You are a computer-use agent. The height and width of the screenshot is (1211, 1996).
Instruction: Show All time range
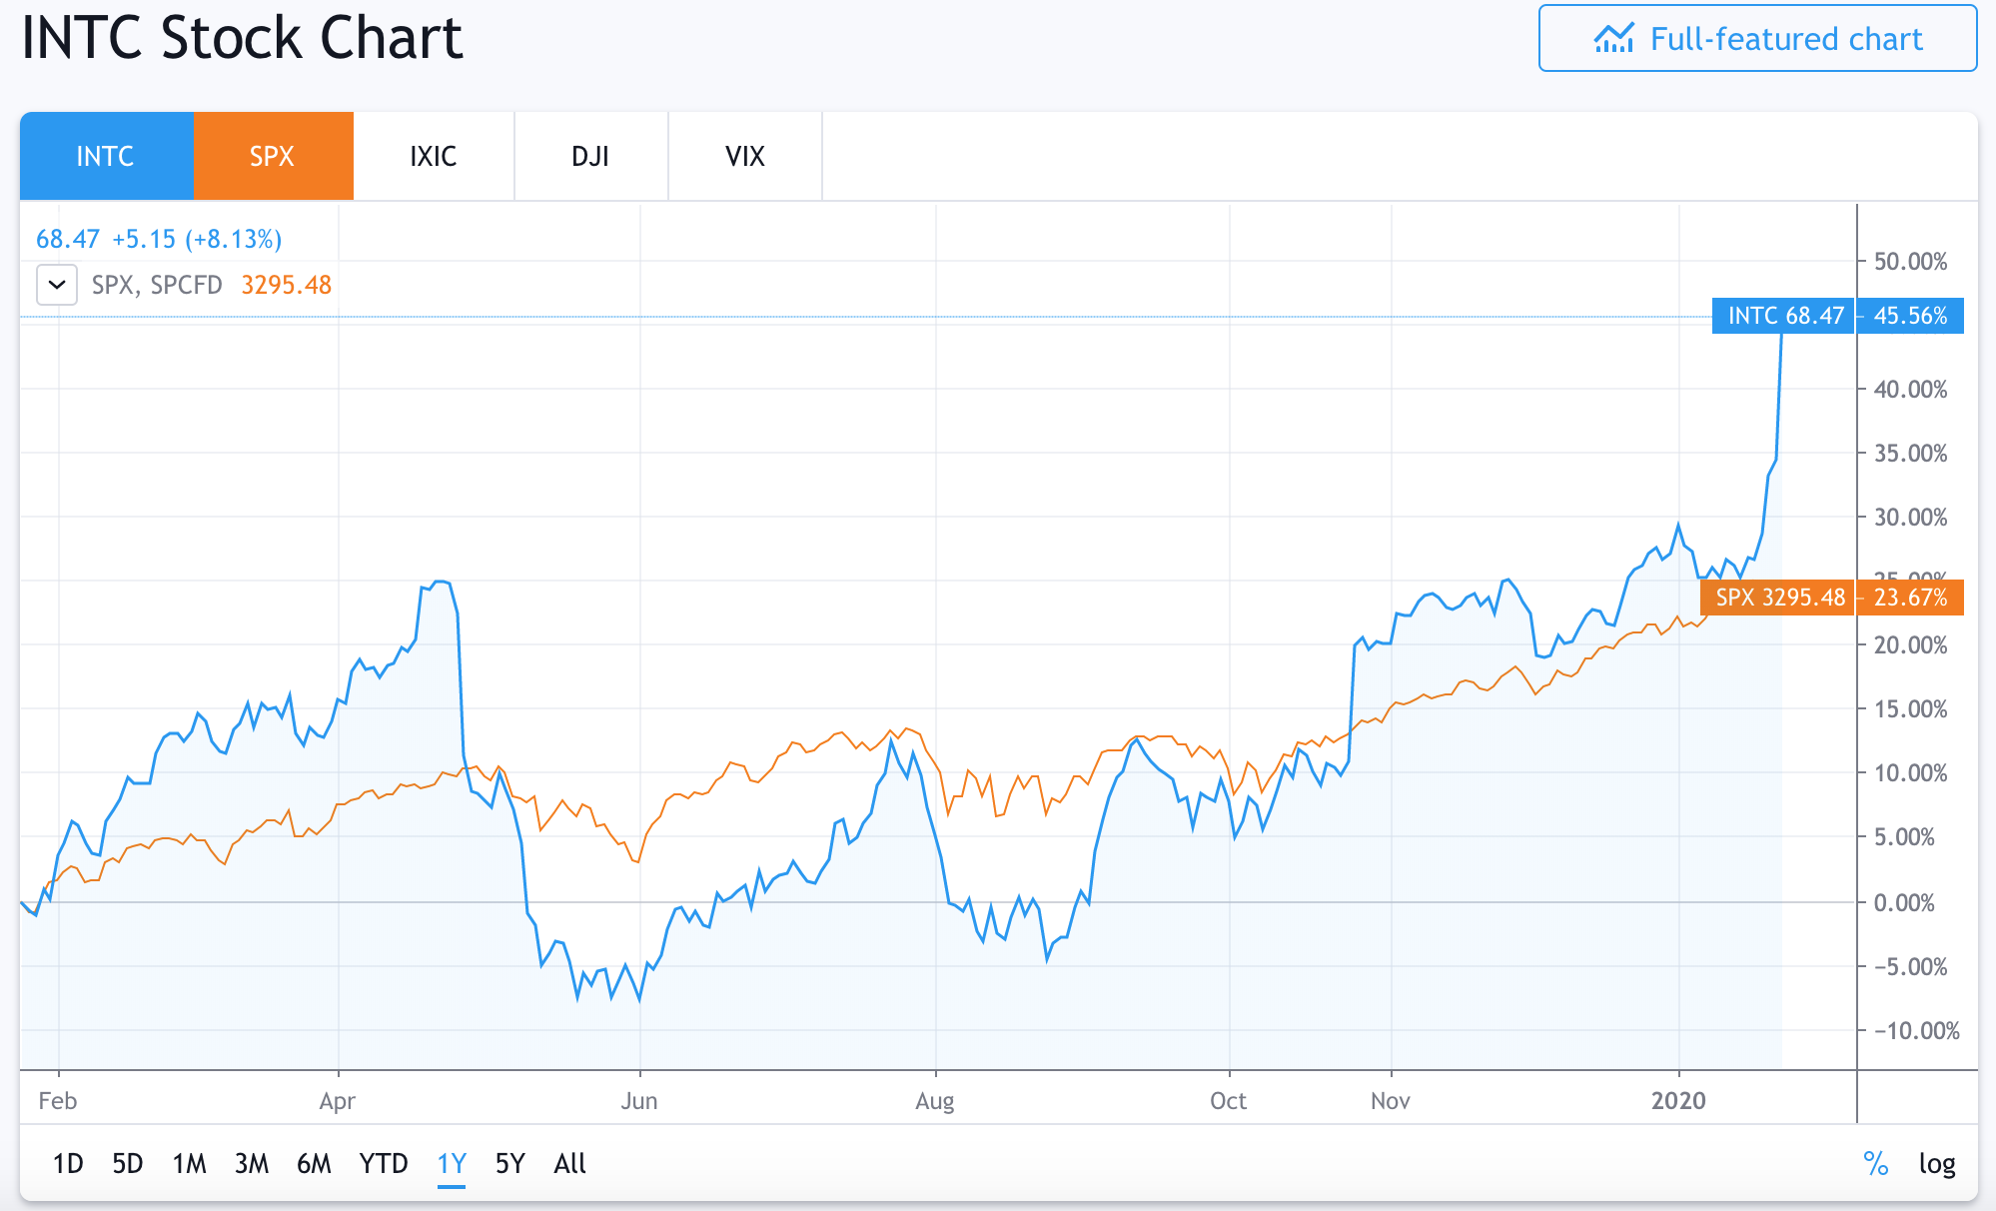(x=570, y=1164)
